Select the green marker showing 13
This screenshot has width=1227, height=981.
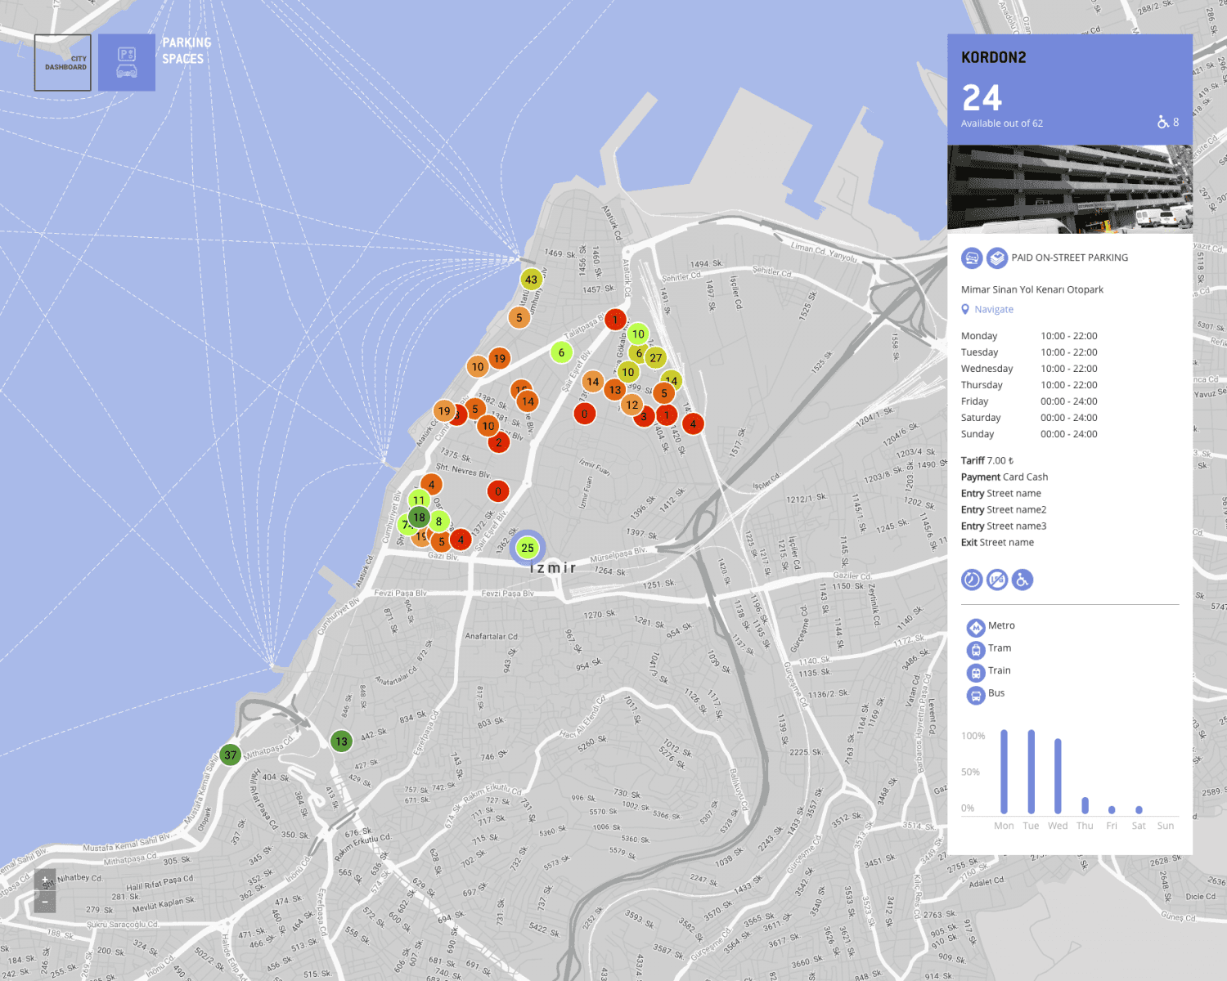341,741
